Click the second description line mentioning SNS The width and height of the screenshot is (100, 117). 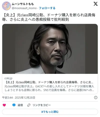(x=49, y=90)
